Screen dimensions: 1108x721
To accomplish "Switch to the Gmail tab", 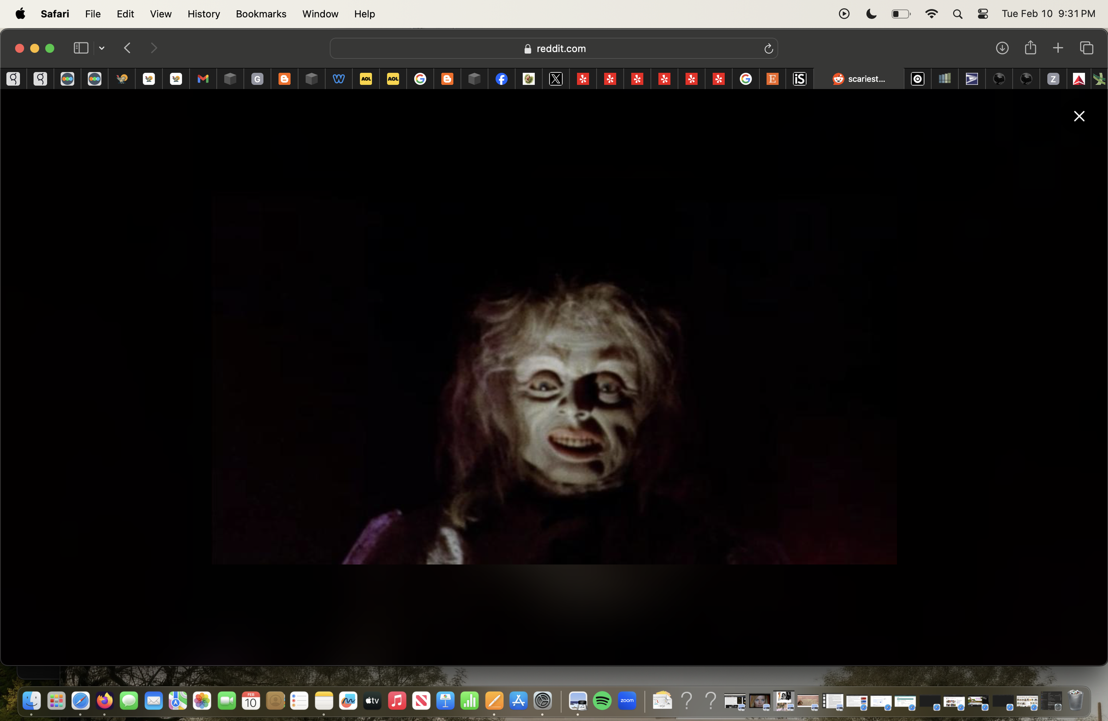I will coord(203,79).
